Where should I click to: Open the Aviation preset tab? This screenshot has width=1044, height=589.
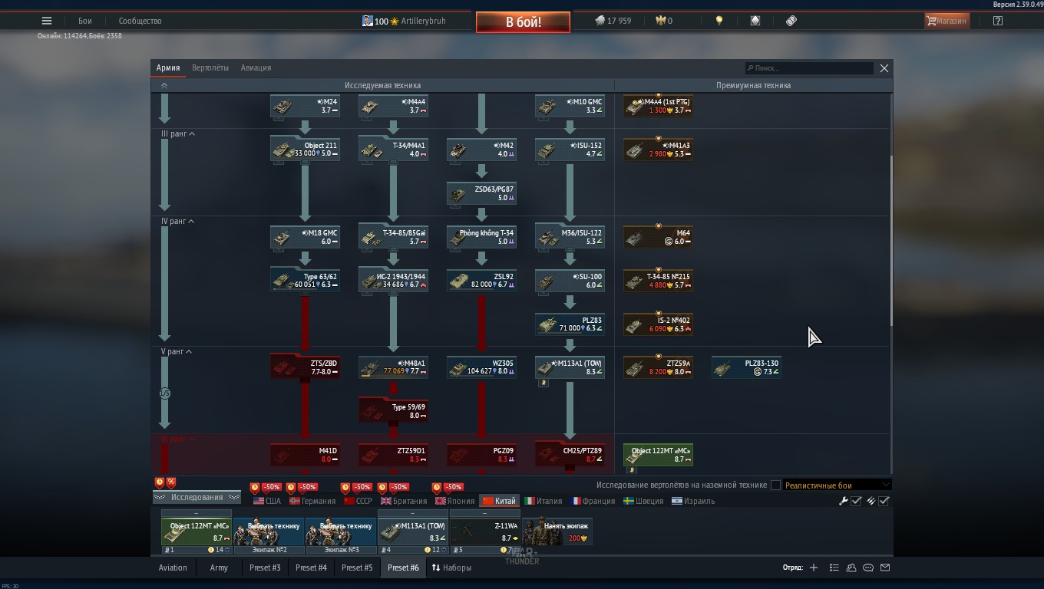pyautogui.click(x=173, y=568)
